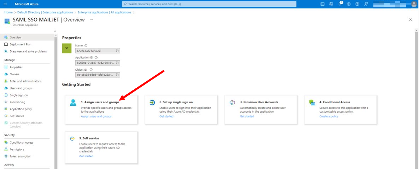The image size is (419, 170).
Task: Click the Provision User Accounts card icon
Action: pos(232,103)
